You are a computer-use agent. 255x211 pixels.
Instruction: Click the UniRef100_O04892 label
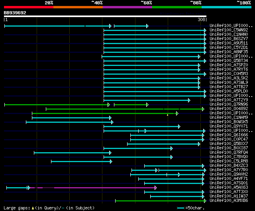pos(229,109)
